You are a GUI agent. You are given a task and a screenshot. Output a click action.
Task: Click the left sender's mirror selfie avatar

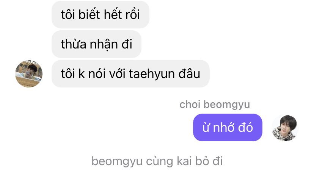[29, 74]
